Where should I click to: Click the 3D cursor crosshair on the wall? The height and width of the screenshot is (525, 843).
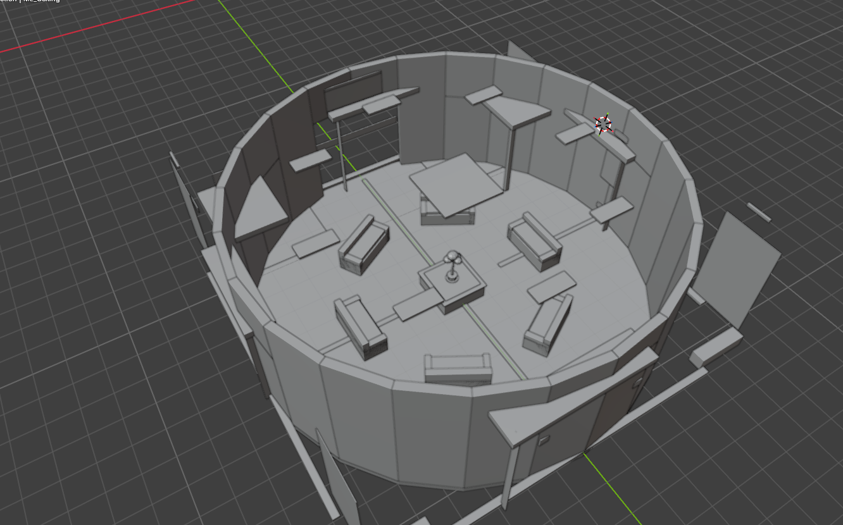[604, 124]
